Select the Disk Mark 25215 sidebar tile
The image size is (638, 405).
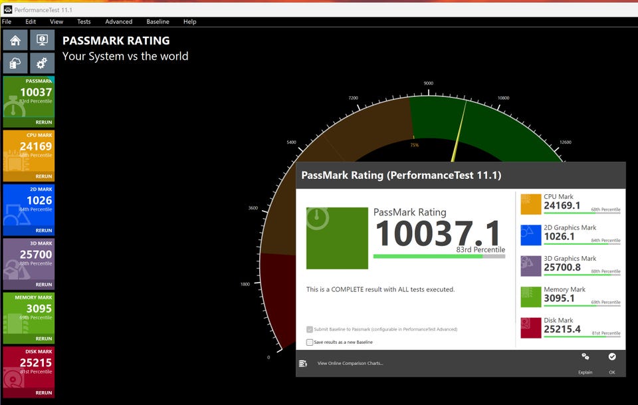(x=29, y=372)
